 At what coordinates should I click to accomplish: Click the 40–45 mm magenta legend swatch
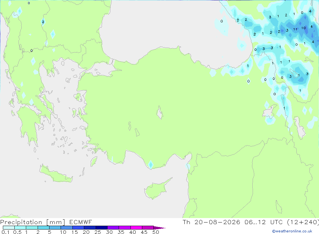[x=136, y=228]
